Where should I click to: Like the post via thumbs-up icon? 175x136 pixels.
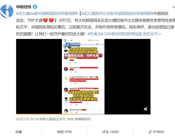150,132
